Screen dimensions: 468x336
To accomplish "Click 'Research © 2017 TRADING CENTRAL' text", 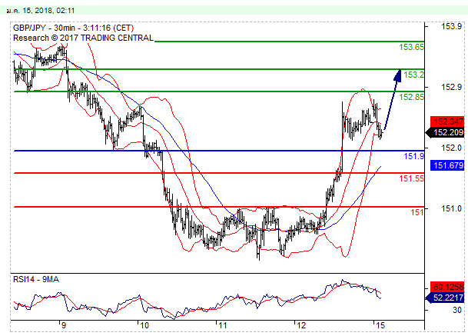I will (x=83, y=38).
